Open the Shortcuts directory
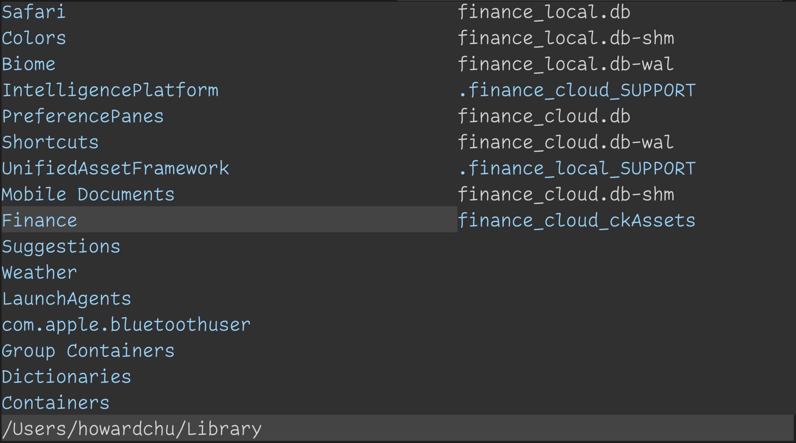This screenshot has width=796, height=443. coord(50,142)
